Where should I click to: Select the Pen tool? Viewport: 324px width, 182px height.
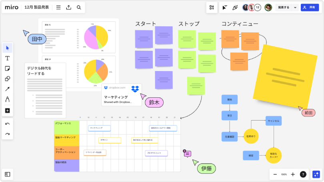pos(7,99)
